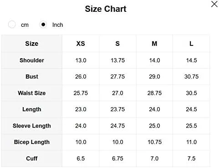219x168 pixels.
Task: Click the L size column header
Action: tap(191, 44)
